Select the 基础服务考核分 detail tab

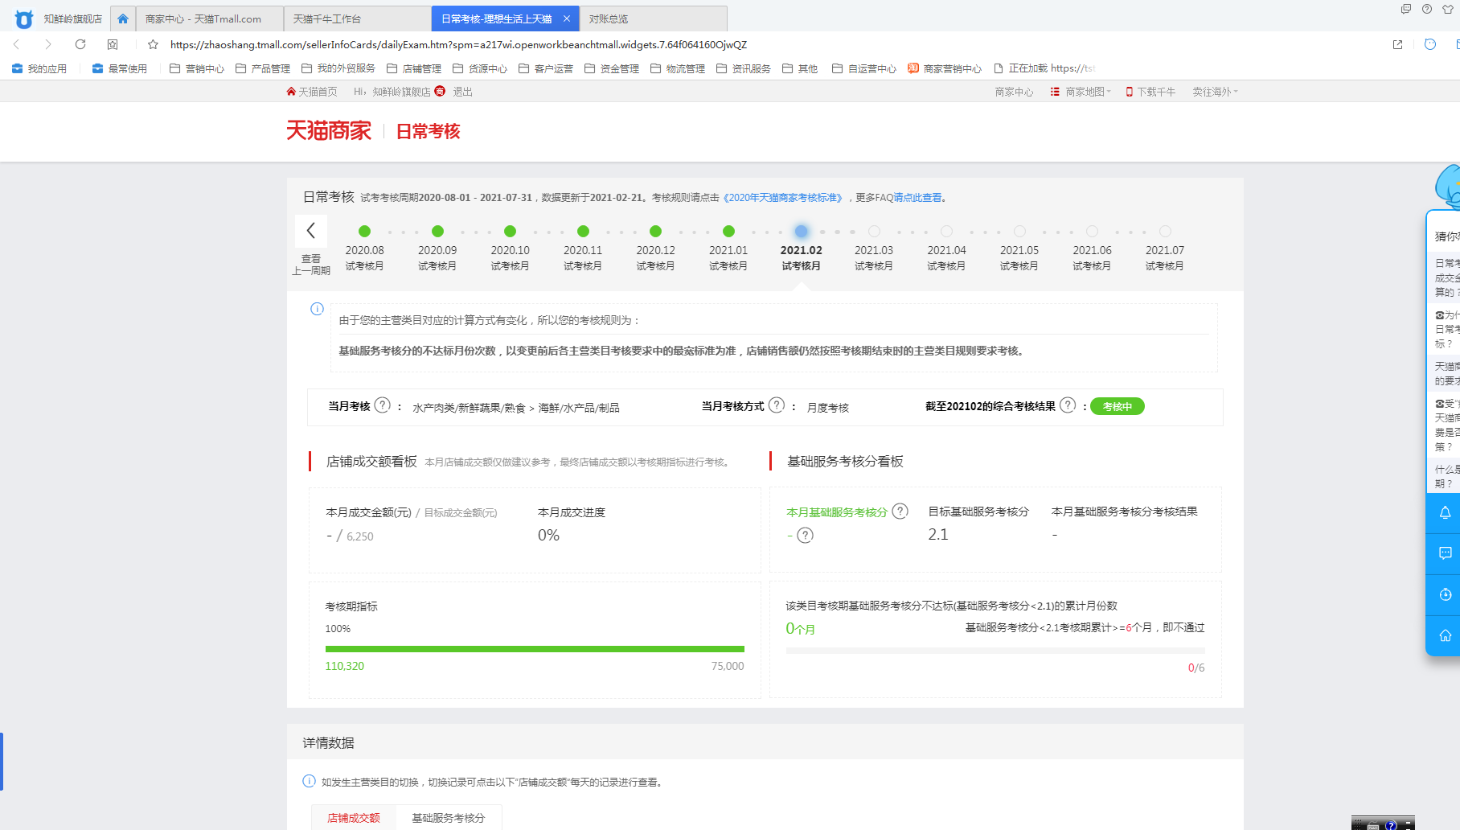click(449, 817)
